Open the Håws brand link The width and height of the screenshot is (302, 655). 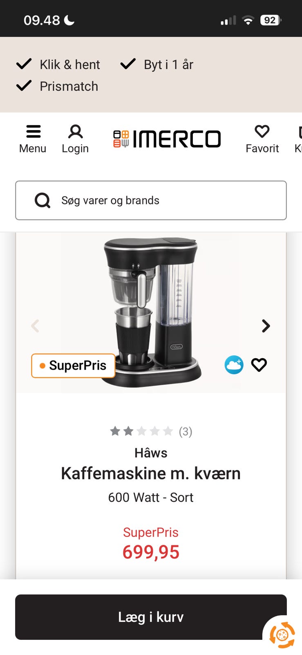(x=151, y=453)
